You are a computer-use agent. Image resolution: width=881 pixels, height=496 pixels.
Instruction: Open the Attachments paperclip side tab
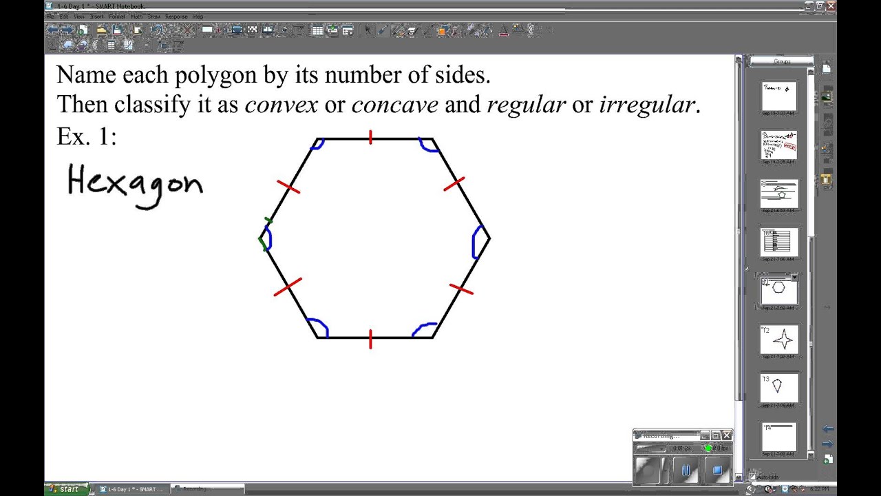tap(826, 125)
